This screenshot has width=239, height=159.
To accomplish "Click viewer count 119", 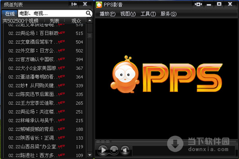I will point(79,147).
